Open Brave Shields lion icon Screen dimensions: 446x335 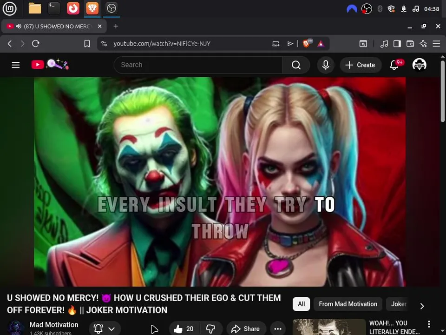(x=307, y=43)
